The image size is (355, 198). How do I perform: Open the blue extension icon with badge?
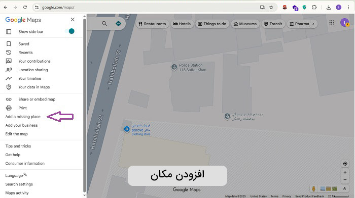point(295,8)
